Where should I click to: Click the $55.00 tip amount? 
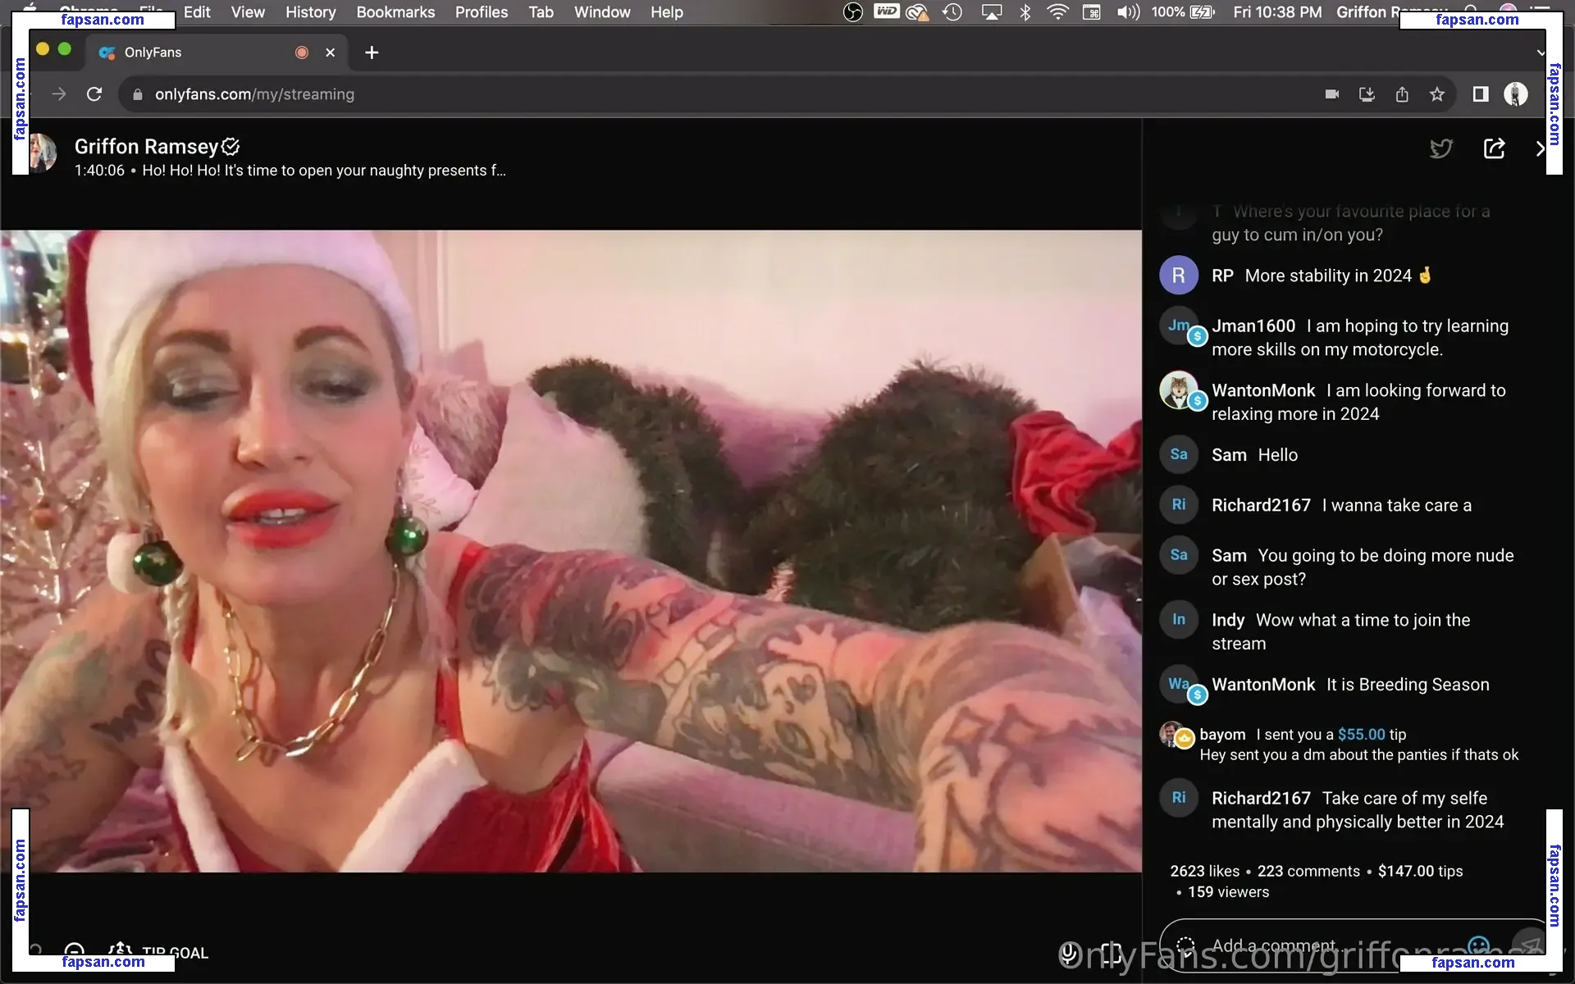point(1361,735)
